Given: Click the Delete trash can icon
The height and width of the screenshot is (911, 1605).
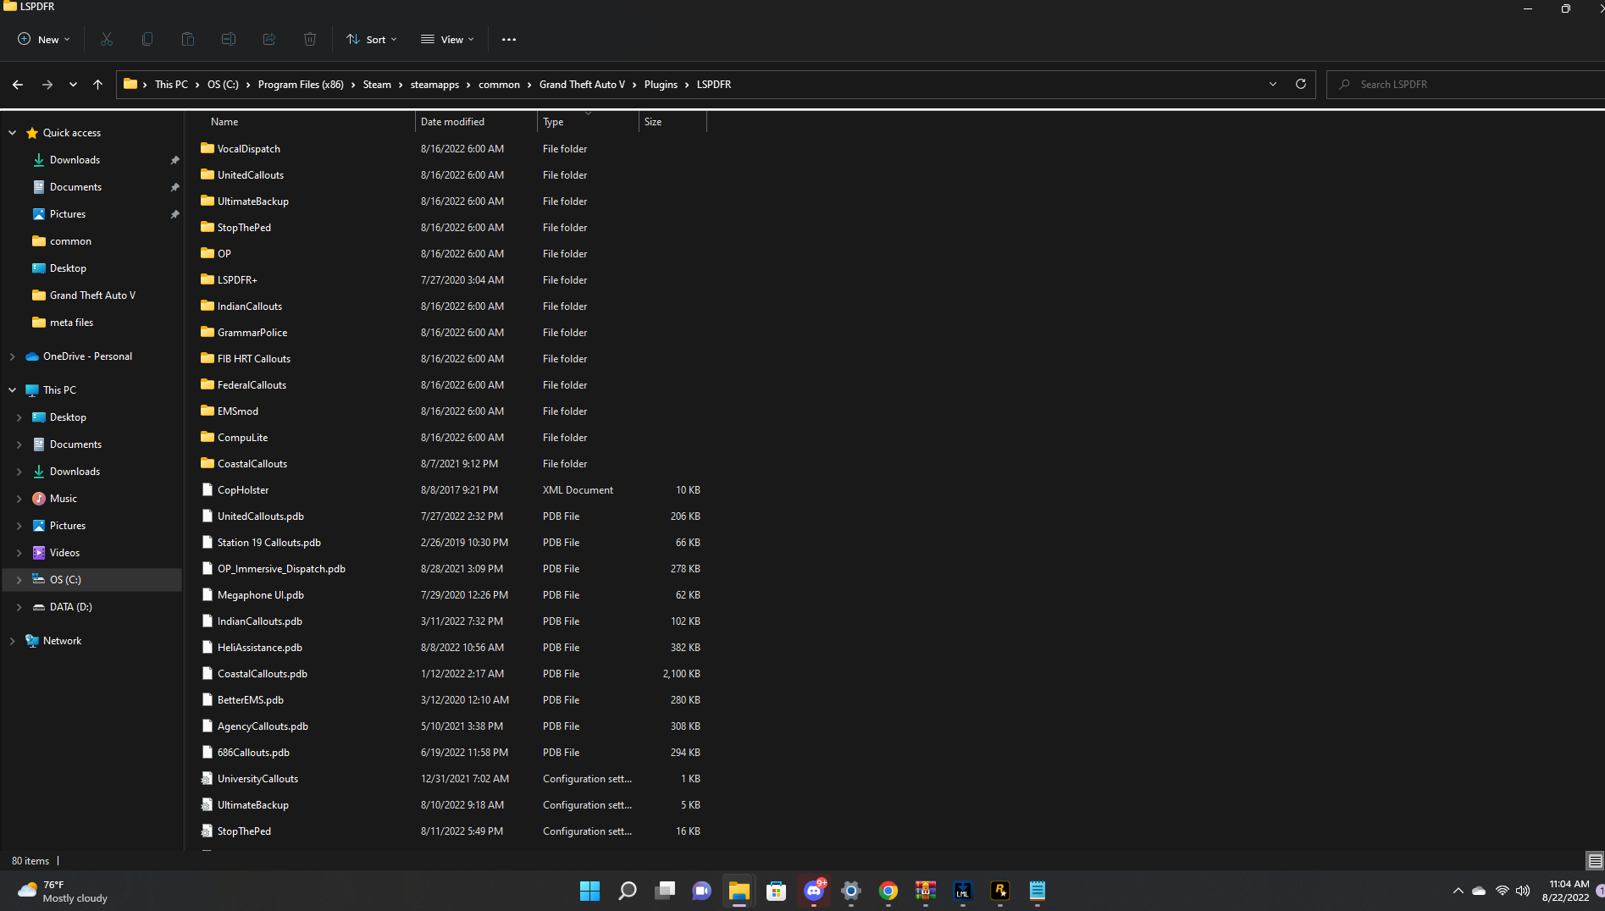Looking at the screenshot, I should (x=310, y=39).
